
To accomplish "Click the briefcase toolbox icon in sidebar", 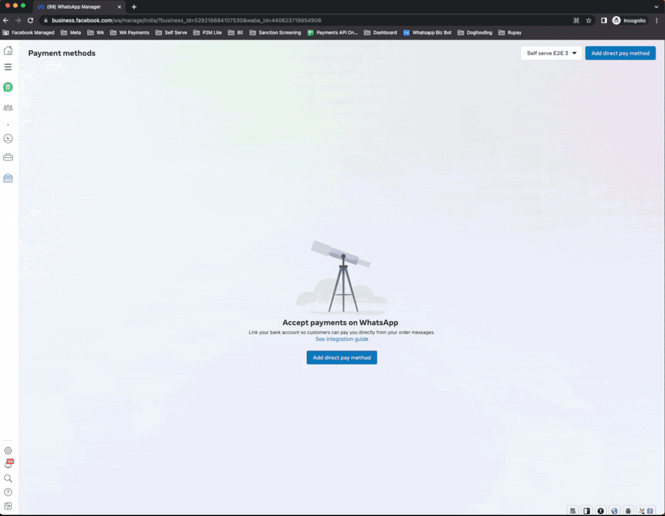I will [x=8, y=158].
